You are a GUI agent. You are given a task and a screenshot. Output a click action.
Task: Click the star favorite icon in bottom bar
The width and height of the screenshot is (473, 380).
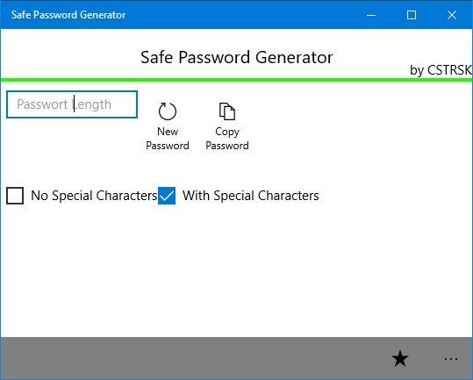pos(400,358)
